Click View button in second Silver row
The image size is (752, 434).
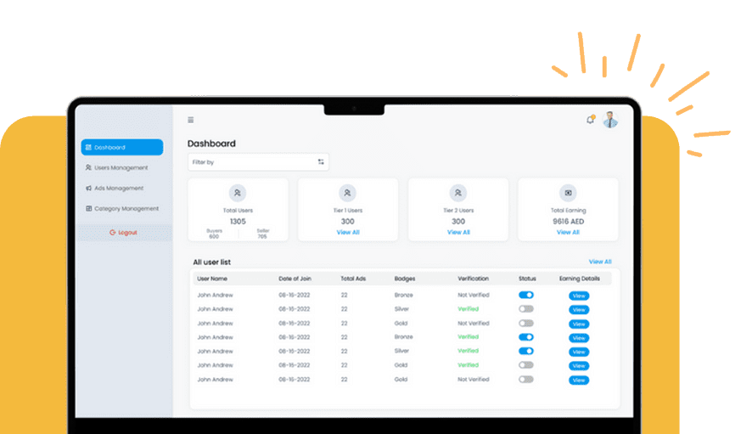coord(579,352)
